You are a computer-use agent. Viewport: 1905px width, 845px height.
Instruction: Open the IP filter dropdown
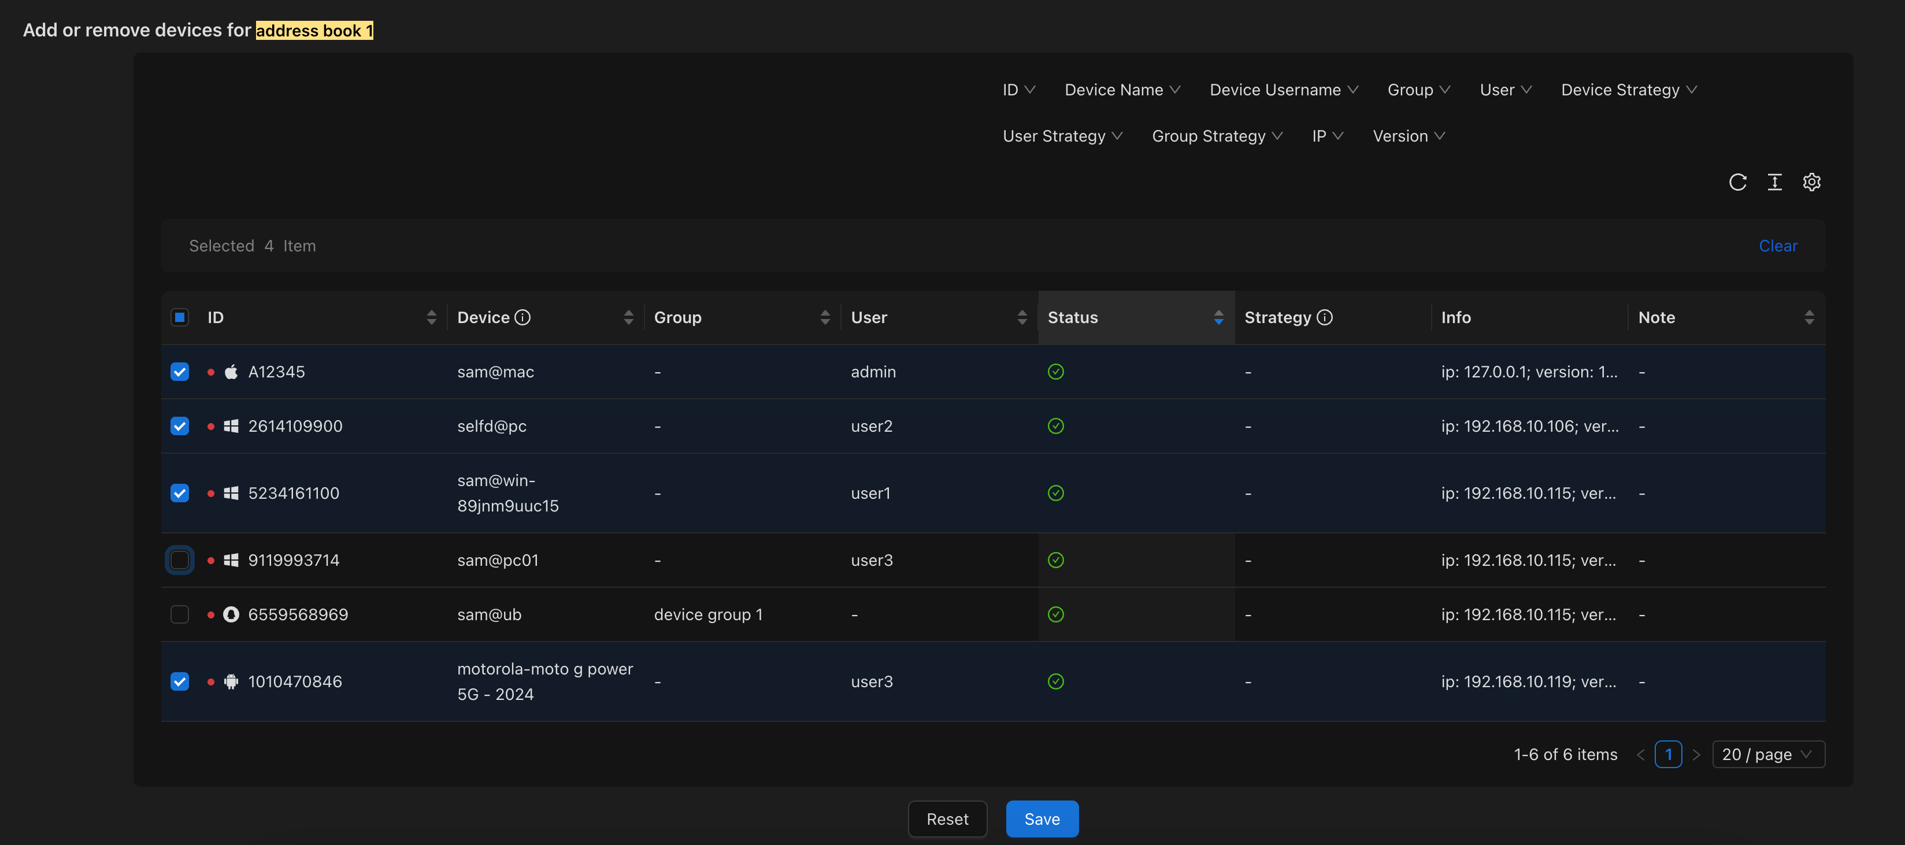click(x=1328, y=136)
